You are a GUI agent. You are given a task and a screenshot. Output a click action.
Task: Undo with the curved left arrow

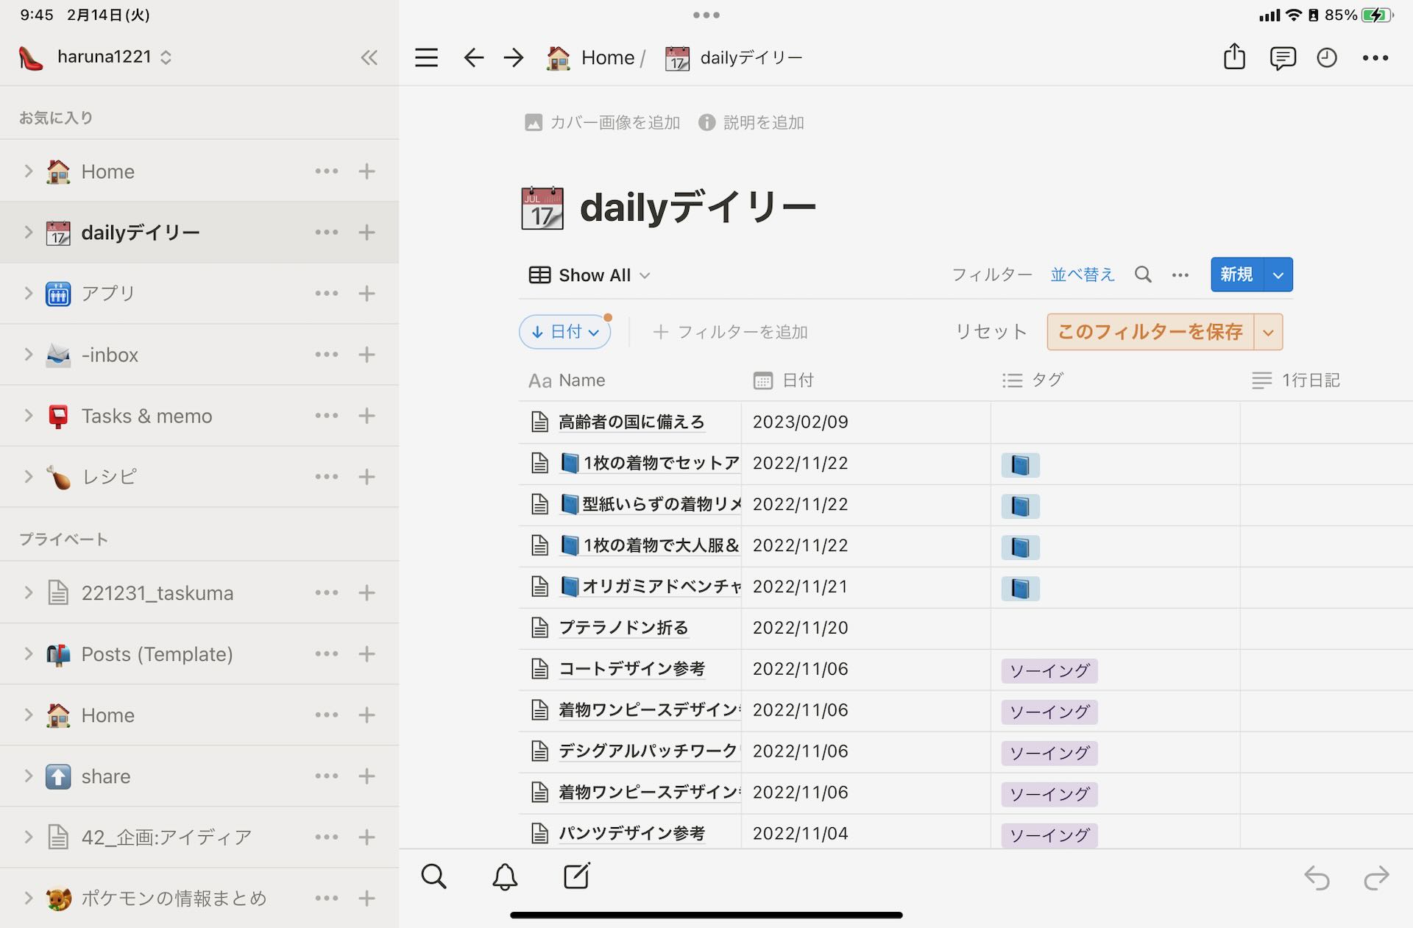click(1317, 877)
